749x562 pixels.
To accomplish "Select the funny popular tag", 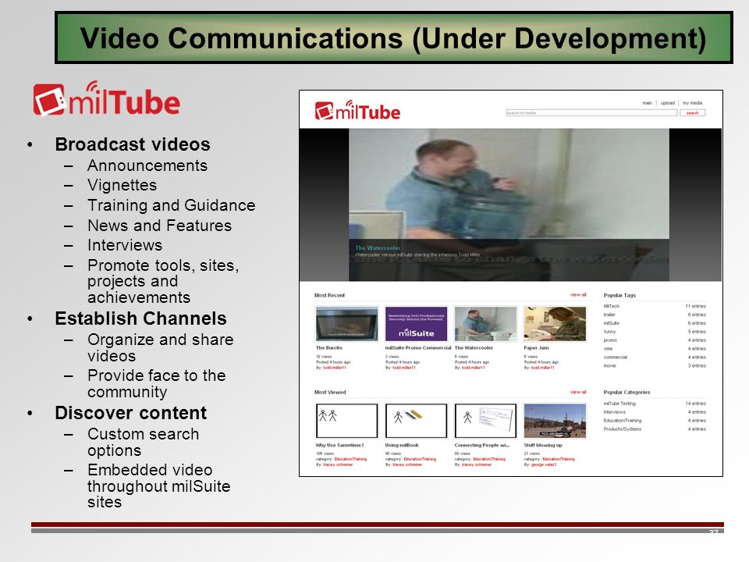I will [610, 331].
